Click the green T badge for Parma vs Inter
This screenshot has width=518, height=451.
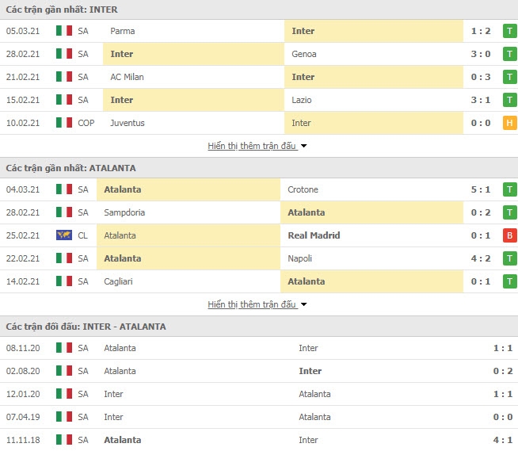[510, 31]
